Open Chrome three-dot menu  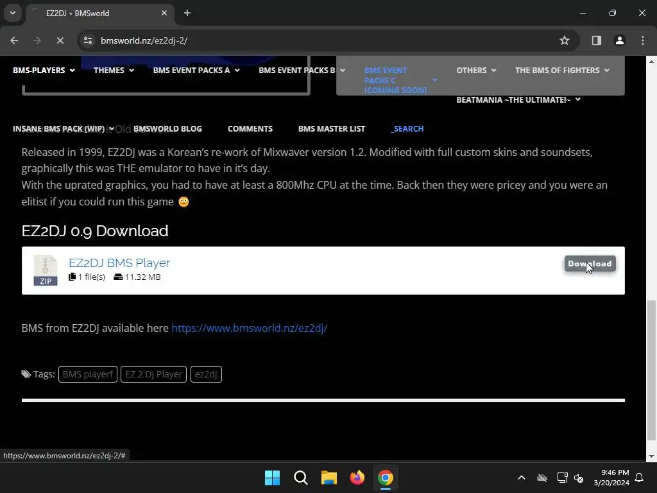[642, 40]
